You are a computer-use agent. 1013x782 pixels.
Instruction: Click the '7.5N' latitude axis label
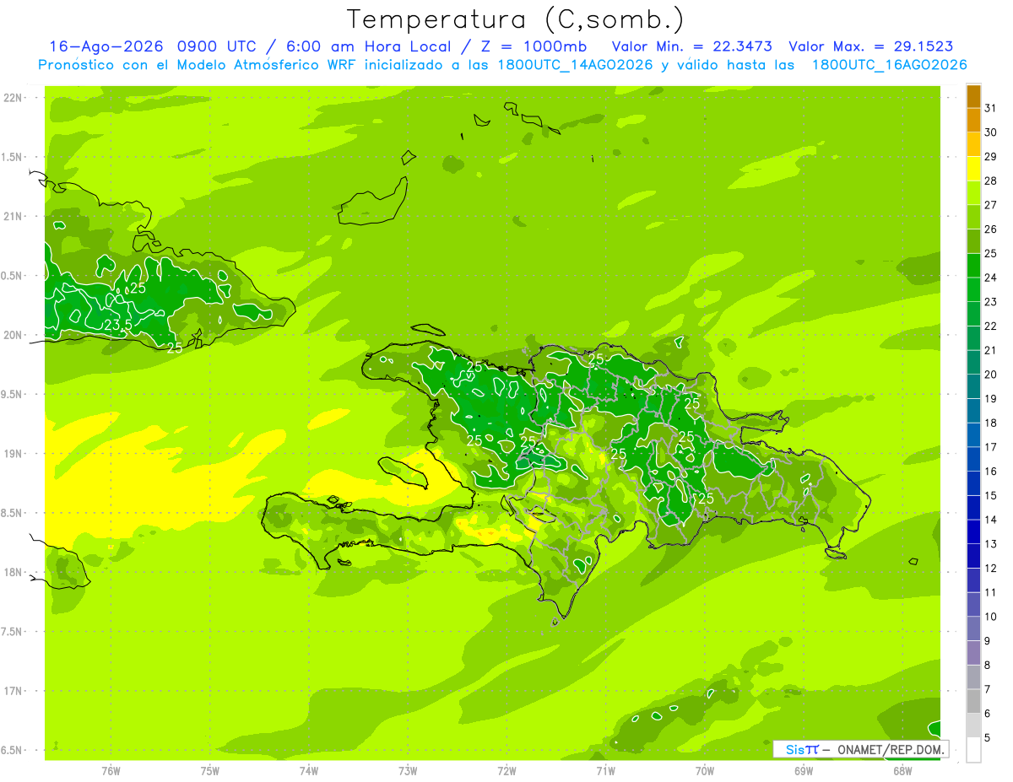click(x=12, y=632)
